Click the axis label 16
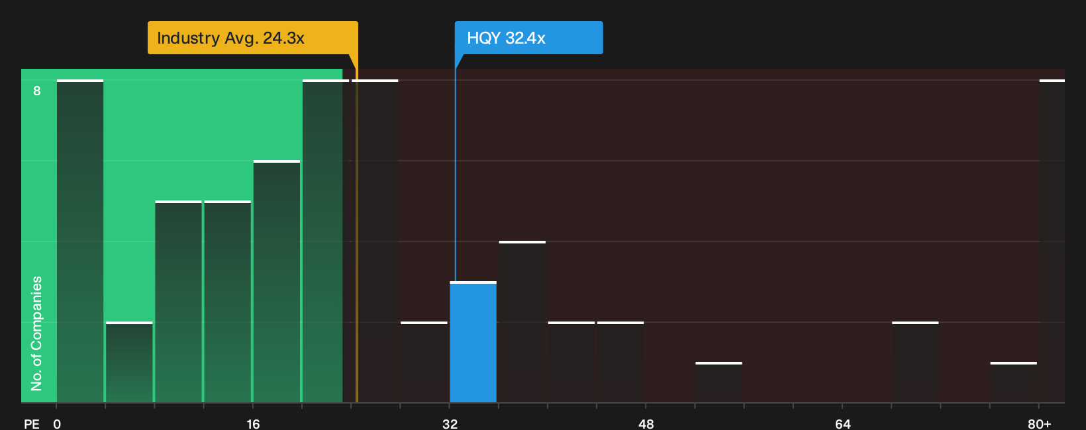Viewport: 1086px width, 430px height. (253, 423)
